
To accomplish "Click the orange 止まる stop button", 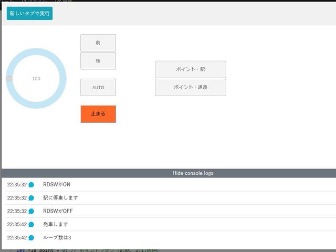I will click(x=98, y=114).
